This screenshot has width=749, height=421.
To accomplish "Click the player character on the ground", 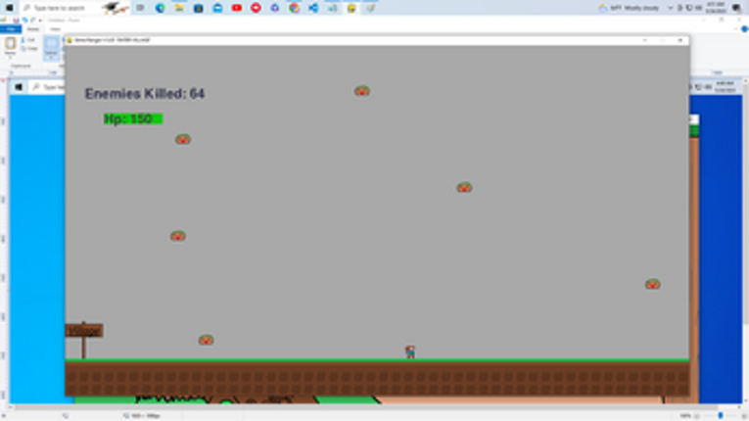I will [410, 351].
